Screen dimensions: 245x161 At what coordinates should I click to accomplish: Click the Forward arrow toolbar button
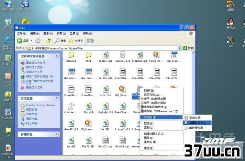point(38,41)
